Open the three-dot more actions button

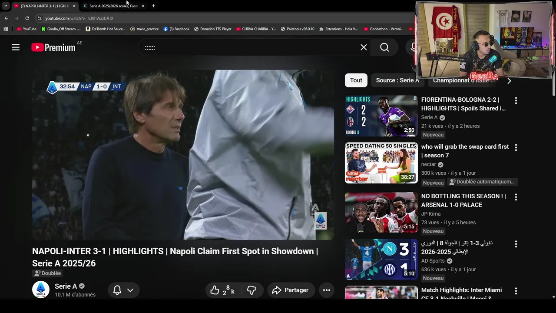327,290
